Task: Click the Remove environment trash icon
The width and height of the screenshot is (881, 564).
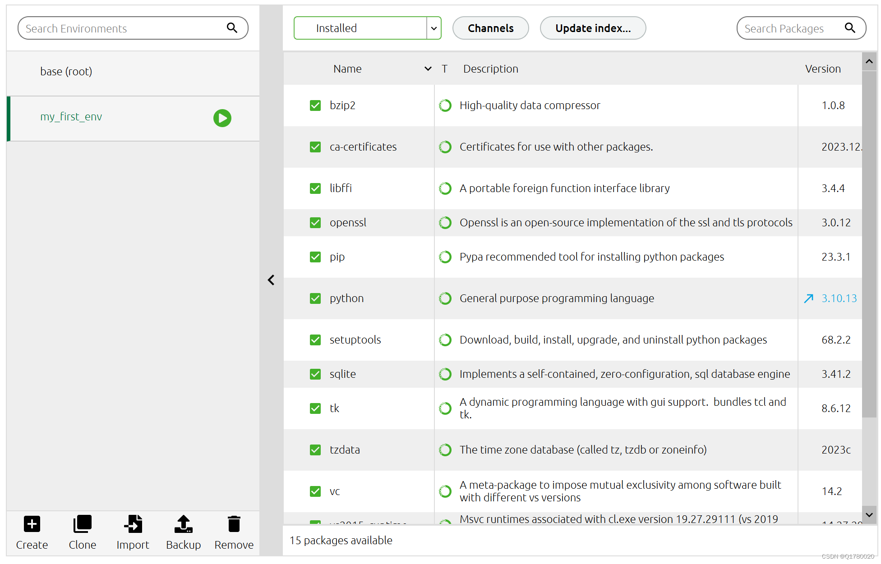Action: pos(234,524)
